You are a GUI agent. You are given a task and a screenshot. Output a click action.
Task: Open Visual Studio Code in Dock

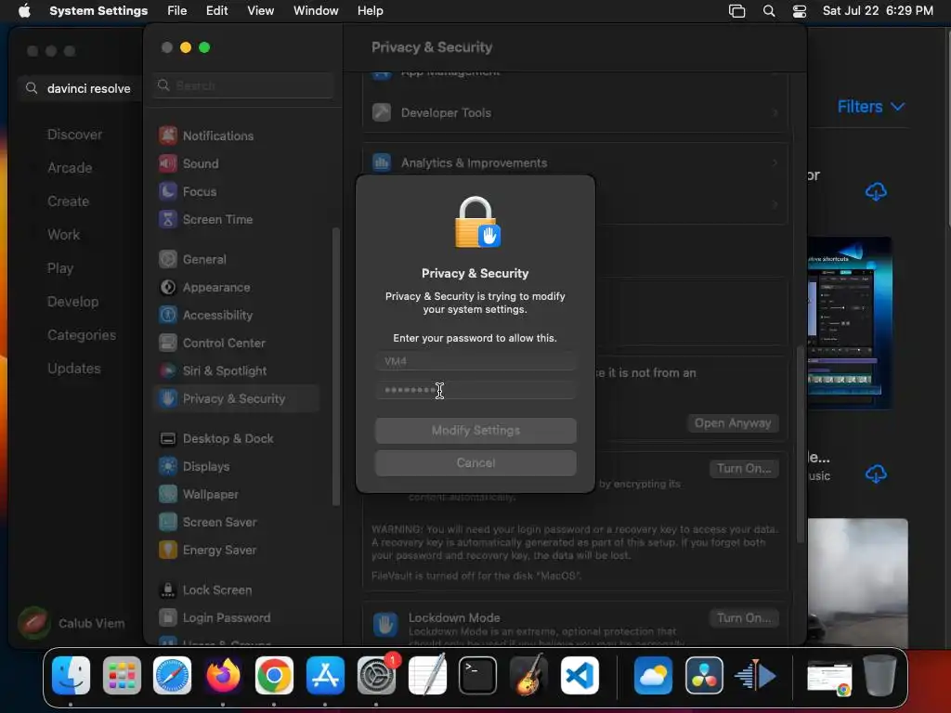(580, 676)
